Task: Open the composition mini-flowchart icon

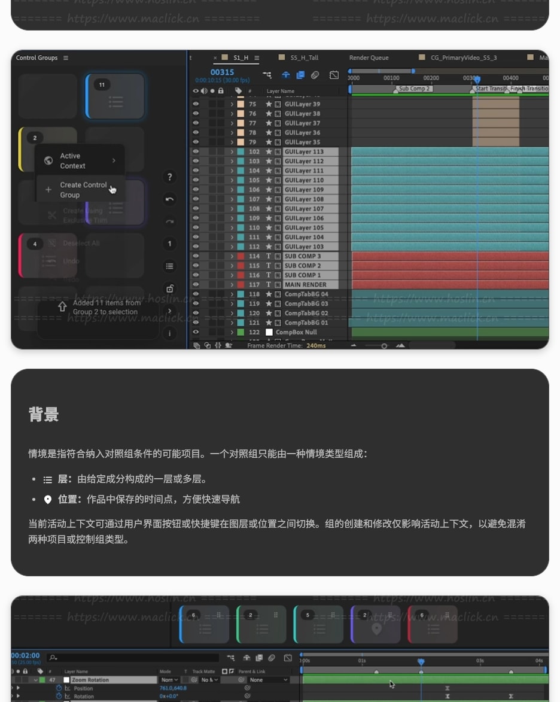Action: coord(267,75)
